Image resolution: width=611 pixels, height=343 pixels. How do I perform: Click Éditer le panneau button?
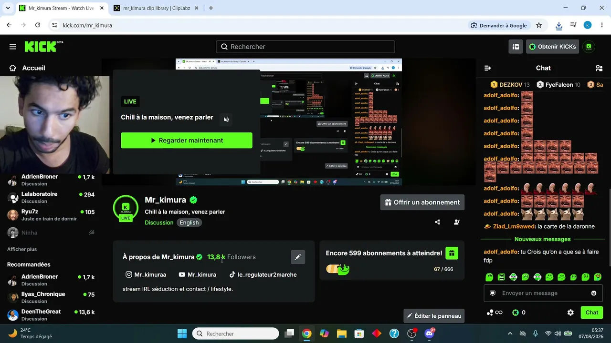[434, 316]
